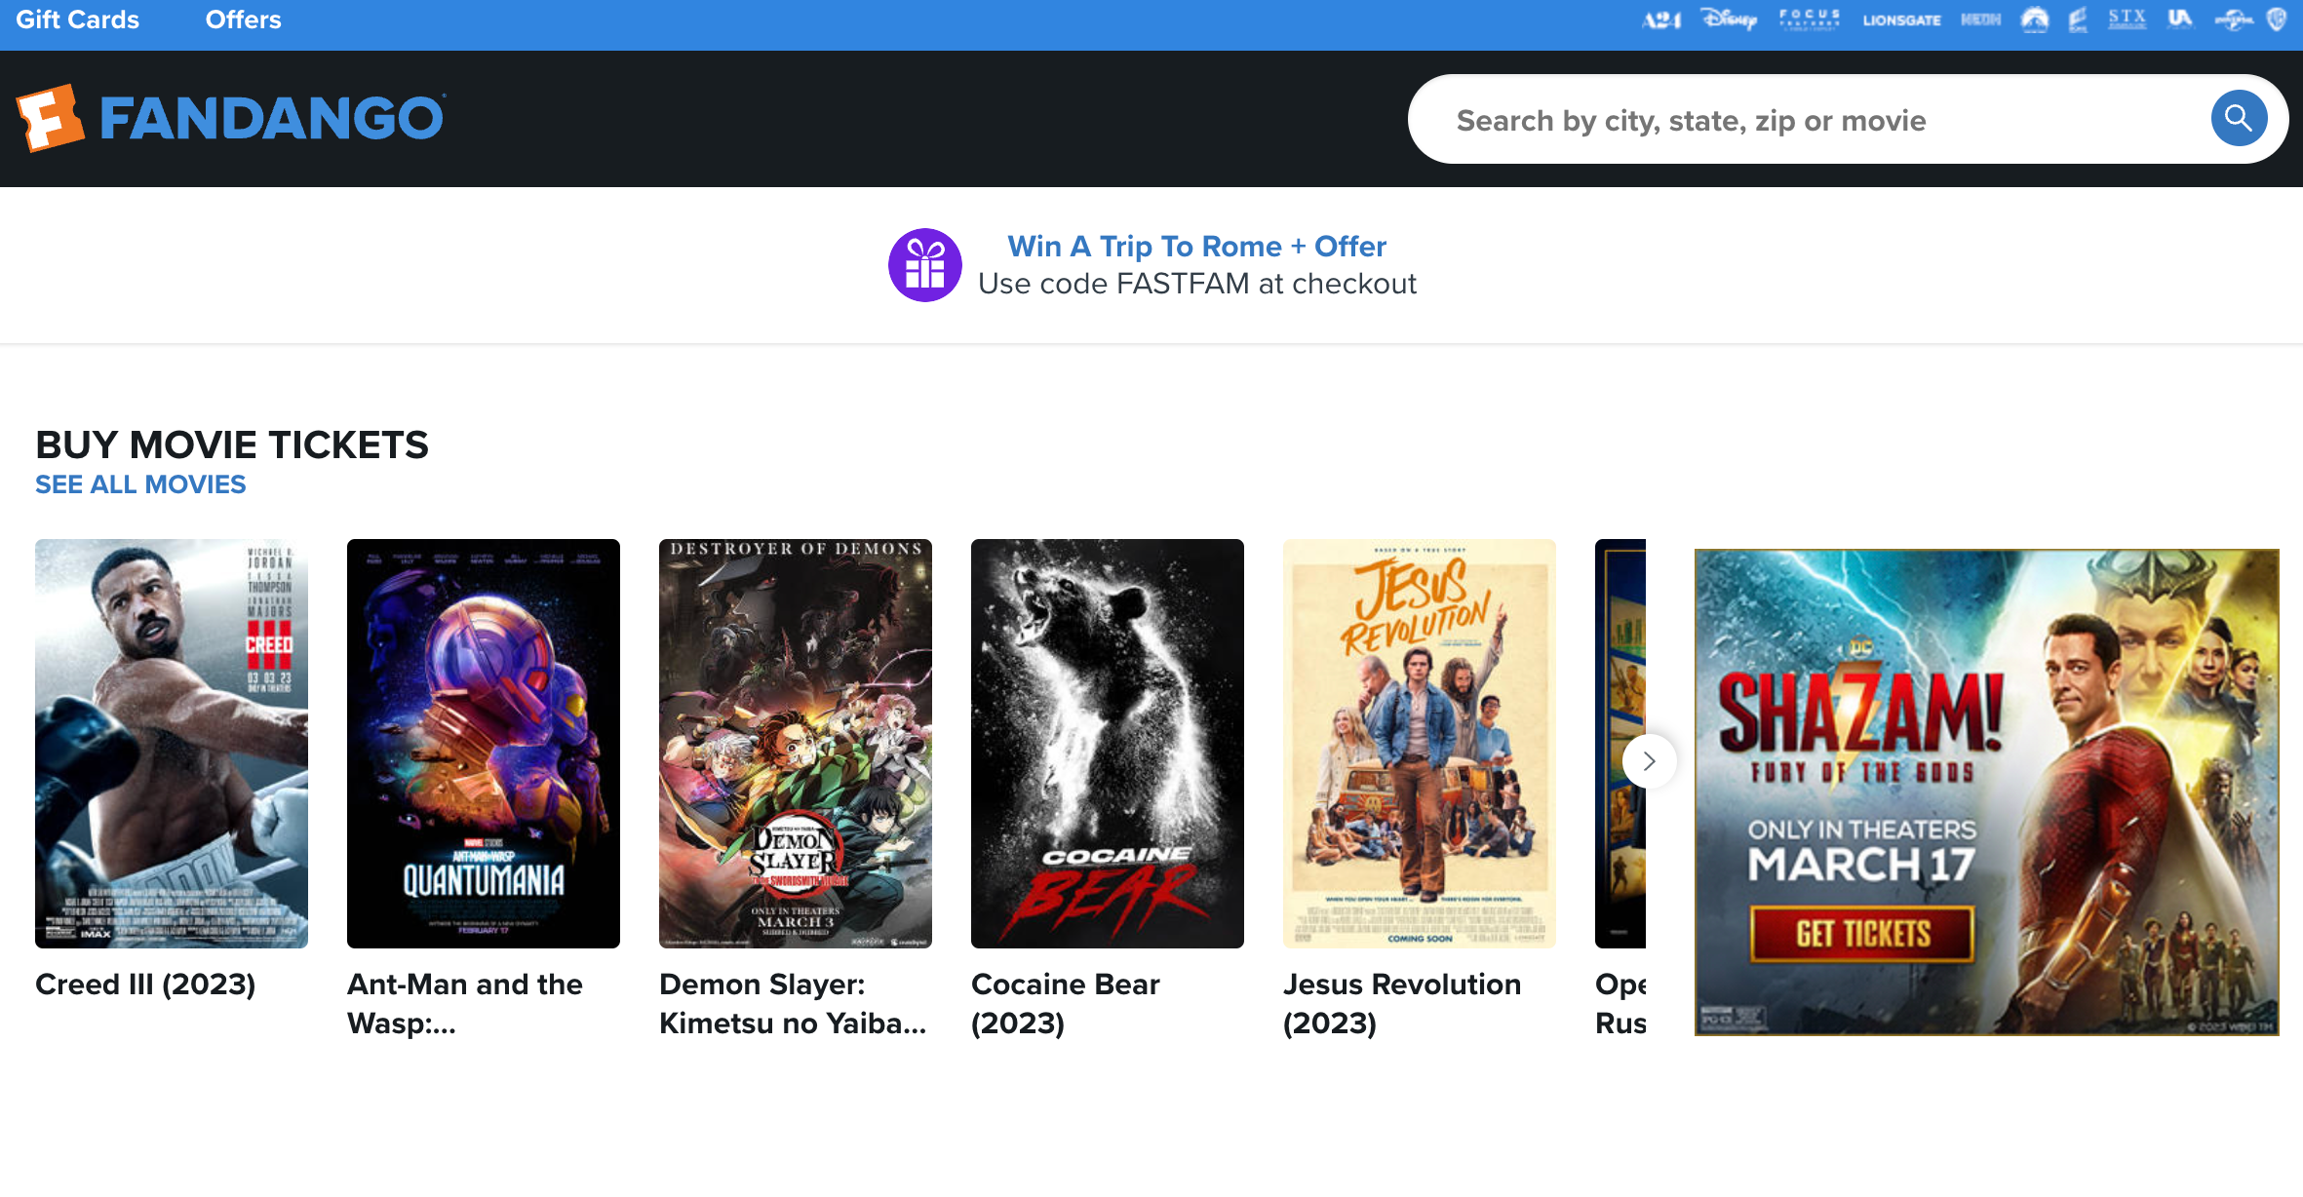Open the Focus Features logo
2303x1197 pixels.
pyautogui.click(x=1809, y=19)
